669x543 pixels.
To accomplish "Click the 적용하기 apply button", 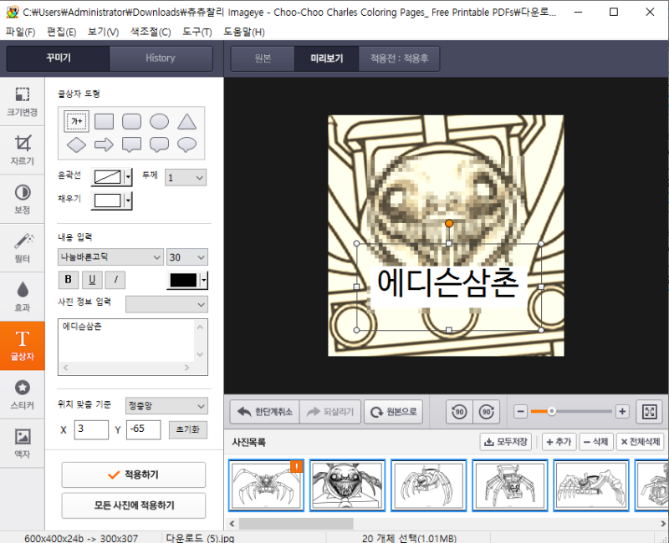I will click(x=134, y=474).
